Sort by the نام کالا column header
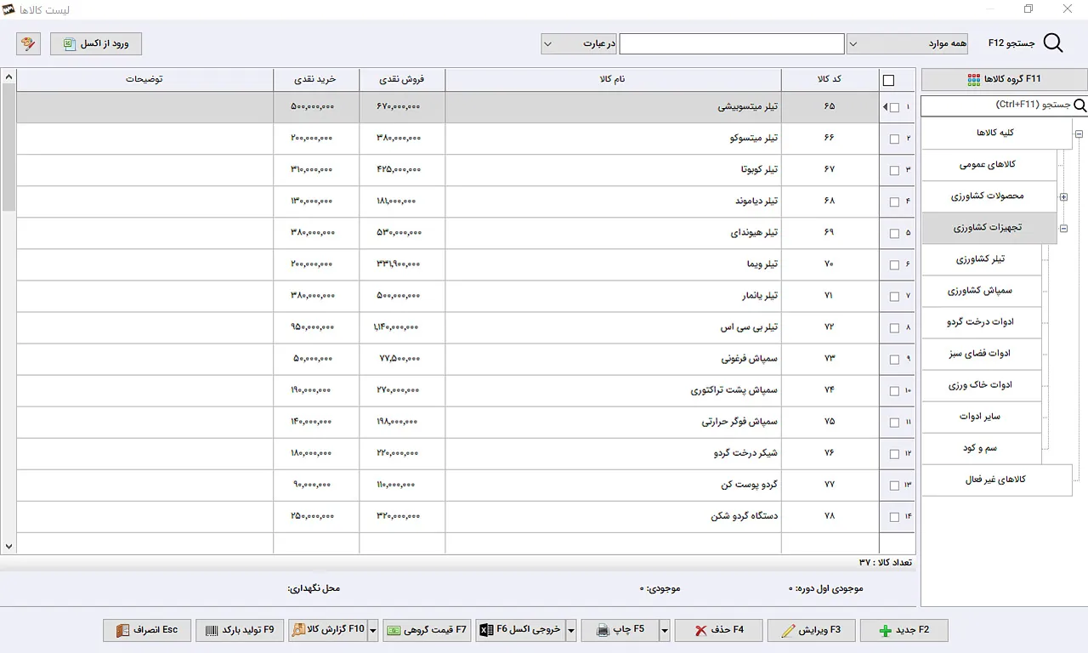The width and height of the screenshot is (1088, 653). 613,80
